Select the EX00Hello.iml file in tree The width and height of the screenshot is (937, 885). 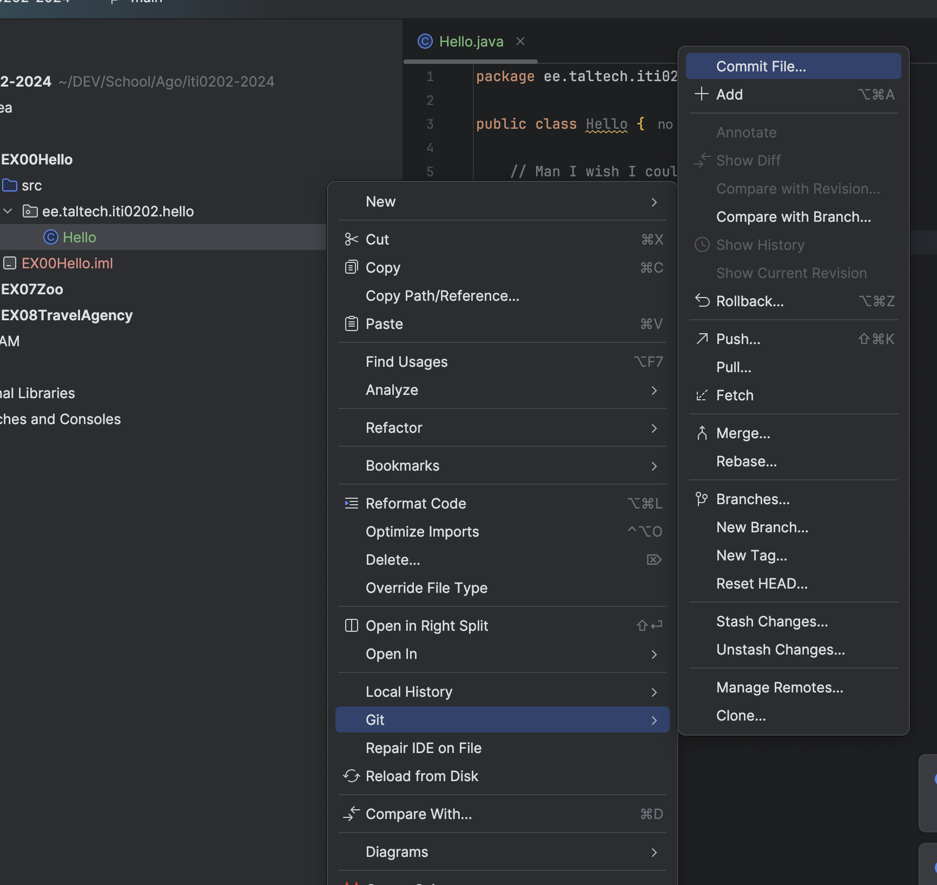coord(67,263)
